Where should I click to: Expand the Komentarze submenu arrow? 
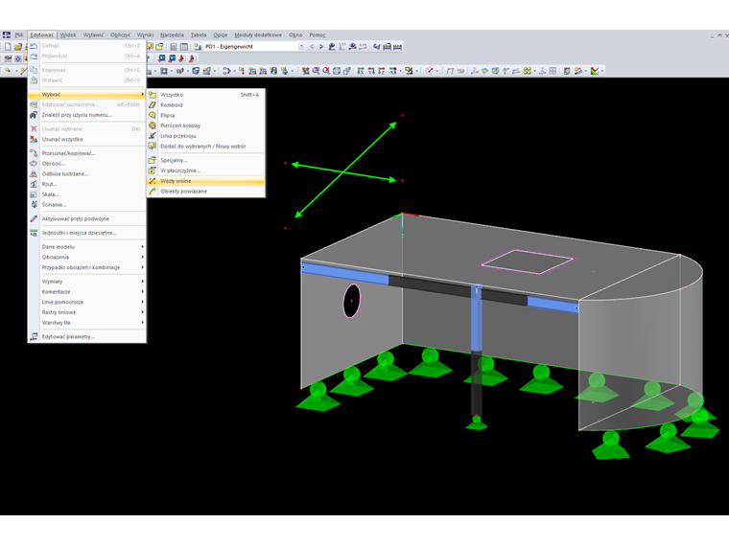(x=142, y=291)
